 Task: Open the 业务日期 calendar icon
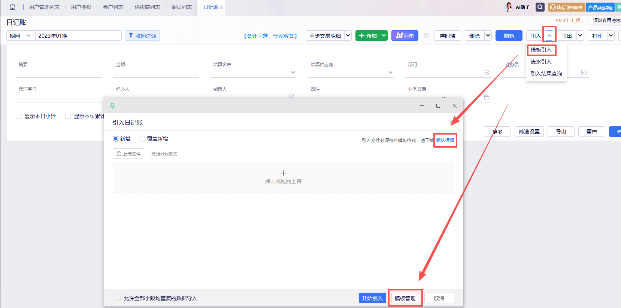pos(487,97)
